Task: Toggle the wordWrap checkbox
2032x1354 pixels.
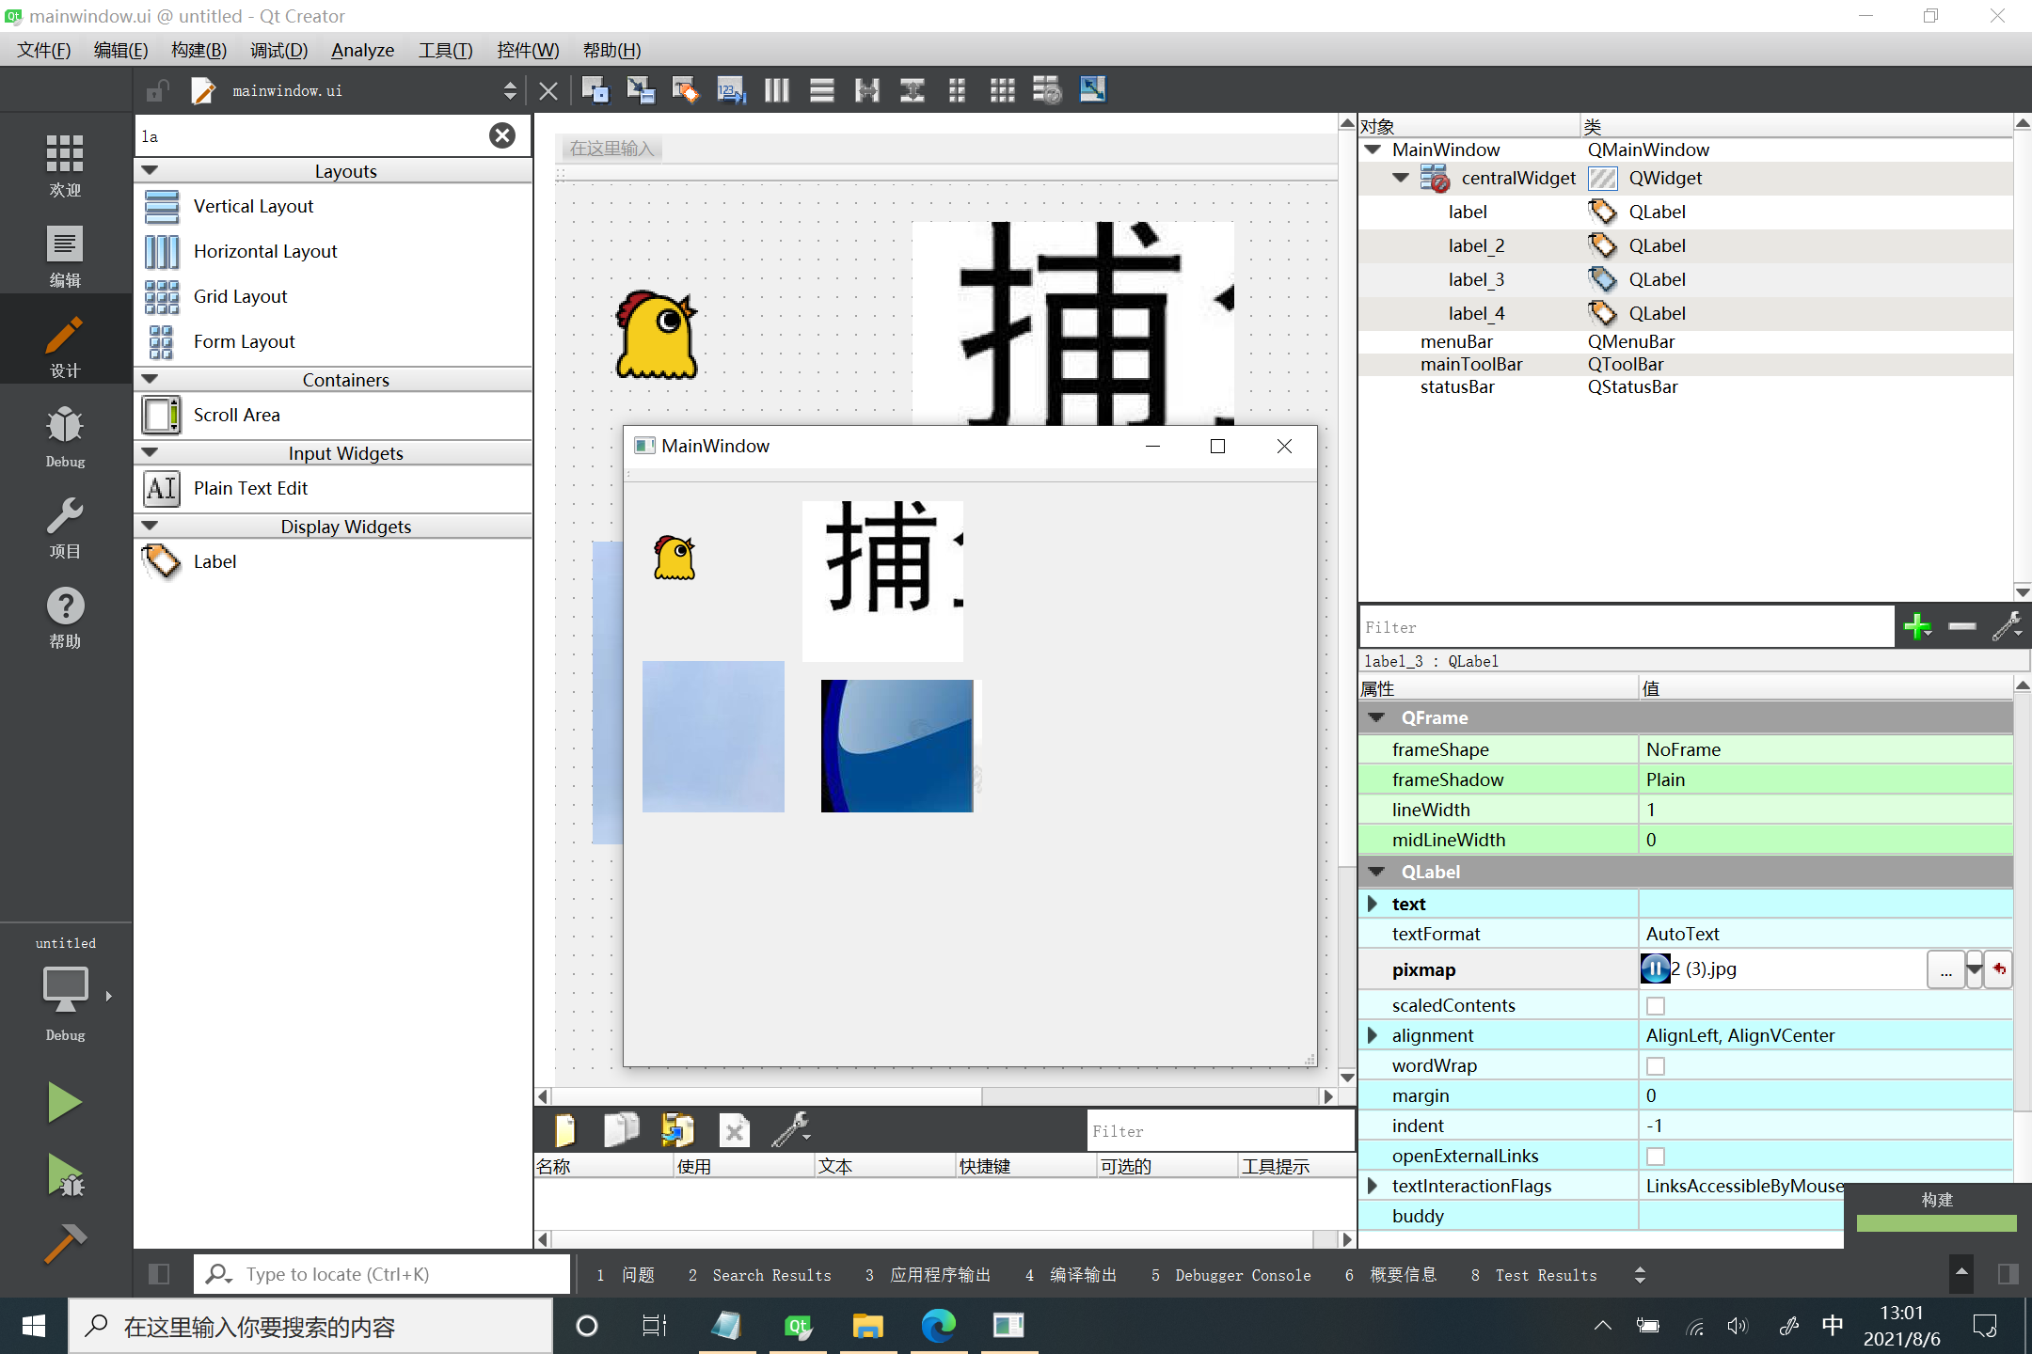Action: tap(1656, 1066)
